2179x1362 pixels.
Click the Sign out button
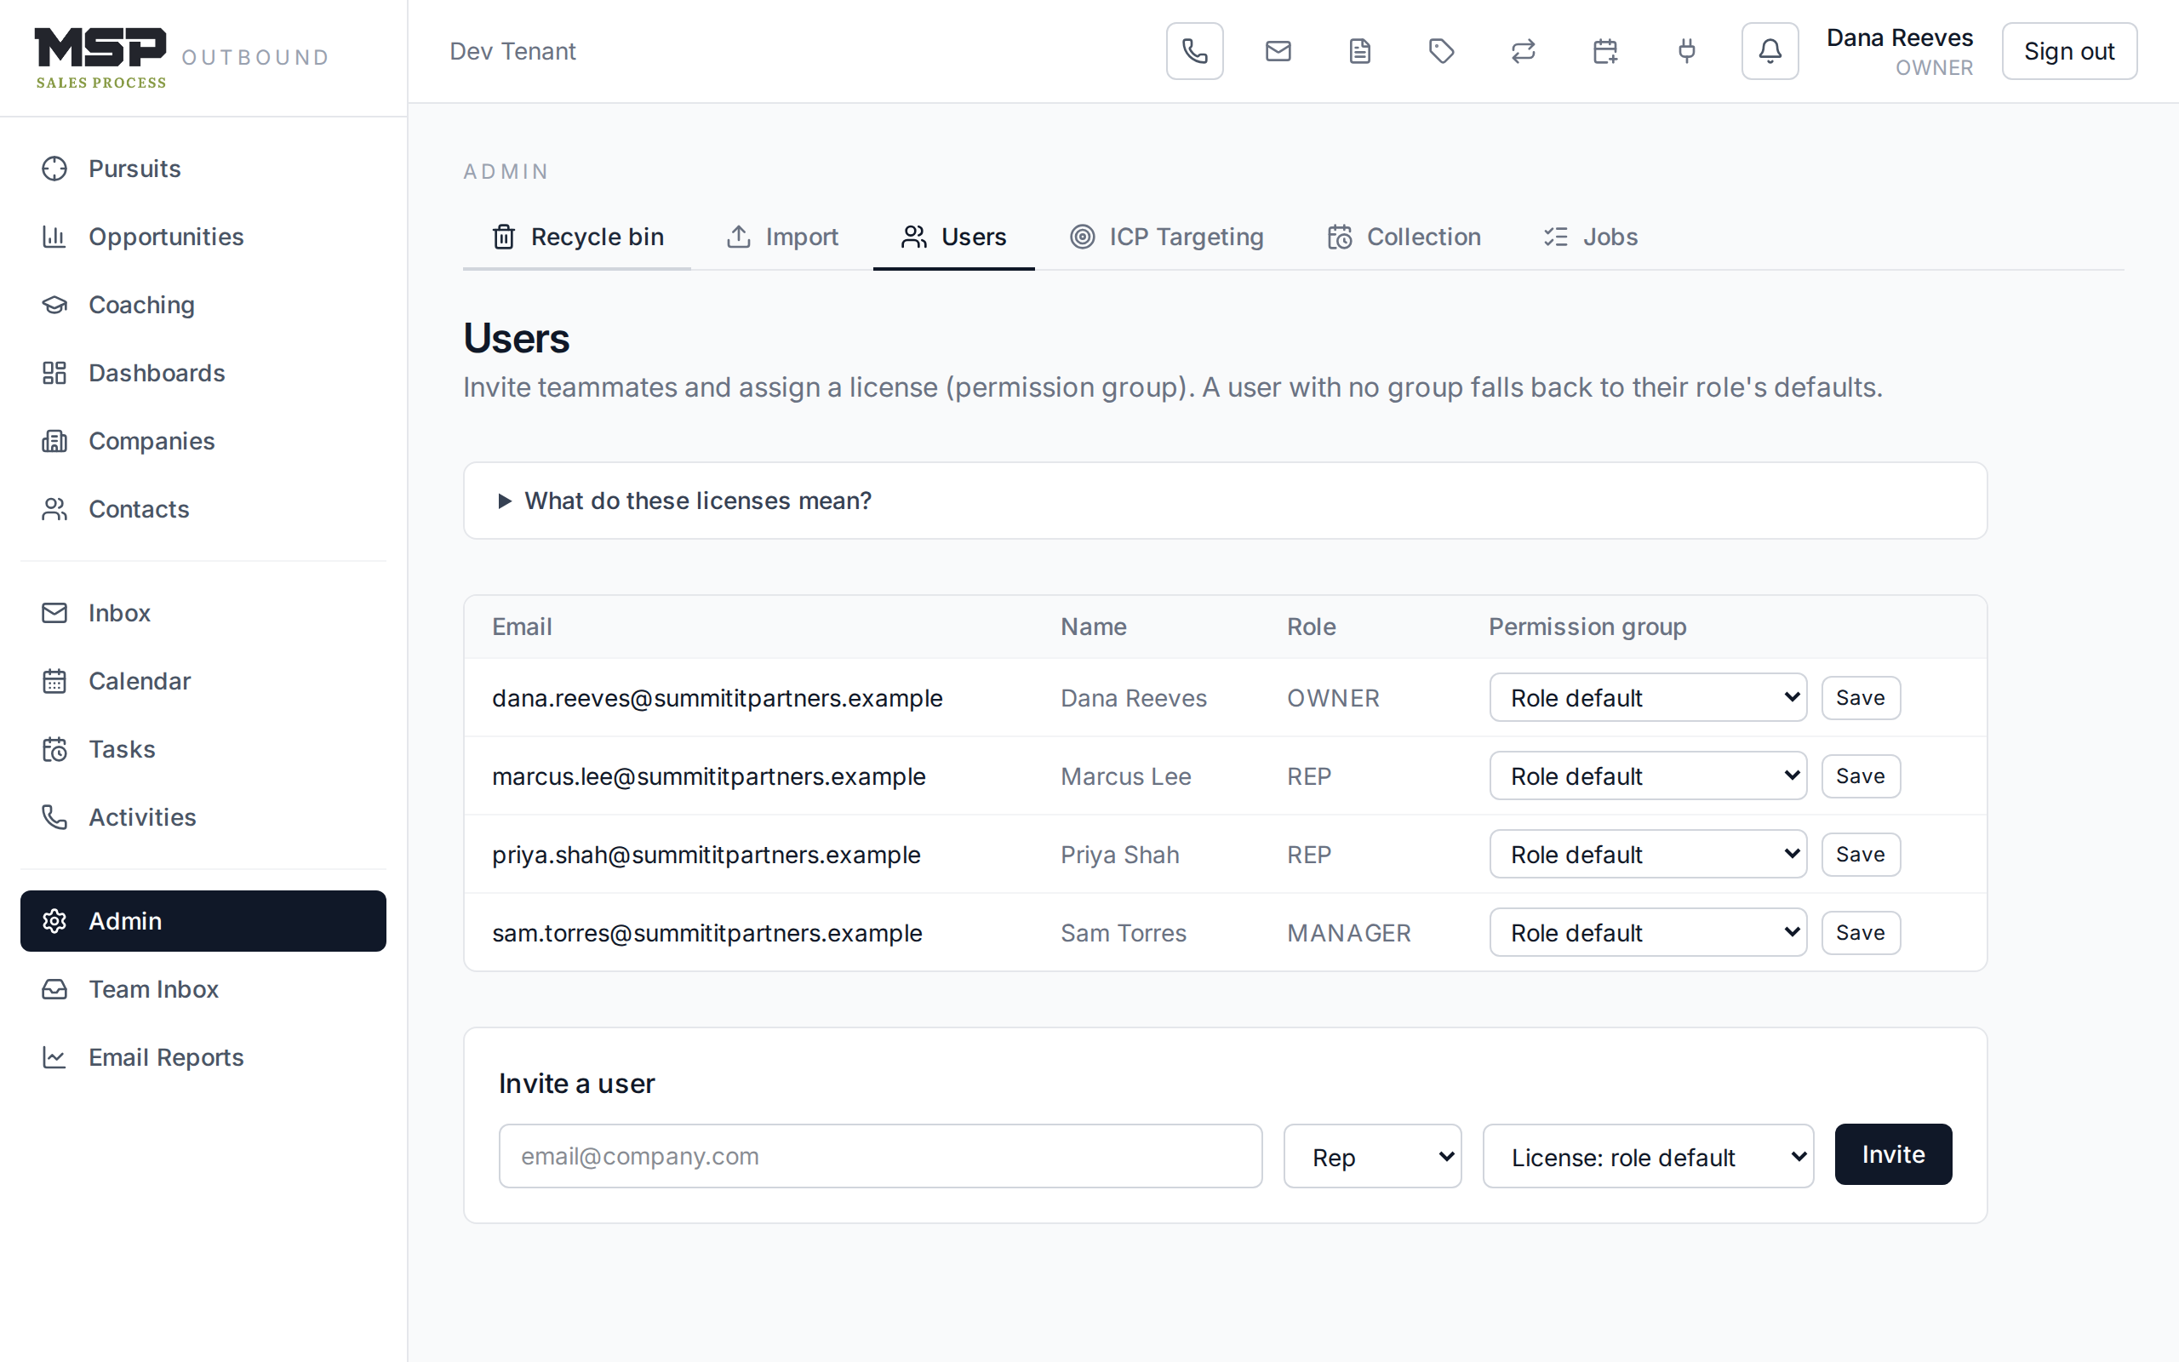(2069, 51)
